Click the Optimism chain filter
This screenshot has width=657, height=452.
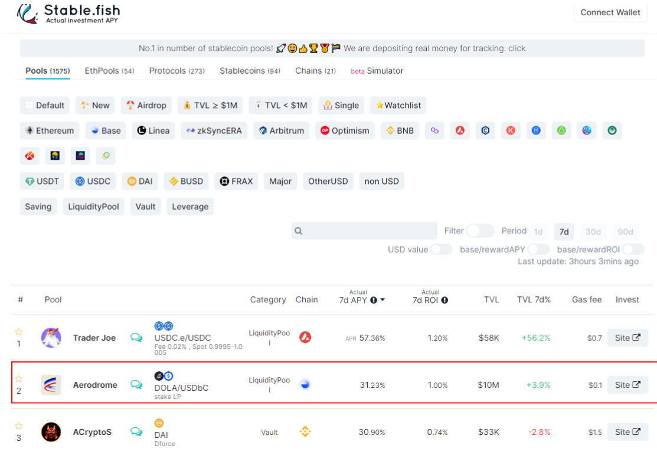click(x=345, y=130)
